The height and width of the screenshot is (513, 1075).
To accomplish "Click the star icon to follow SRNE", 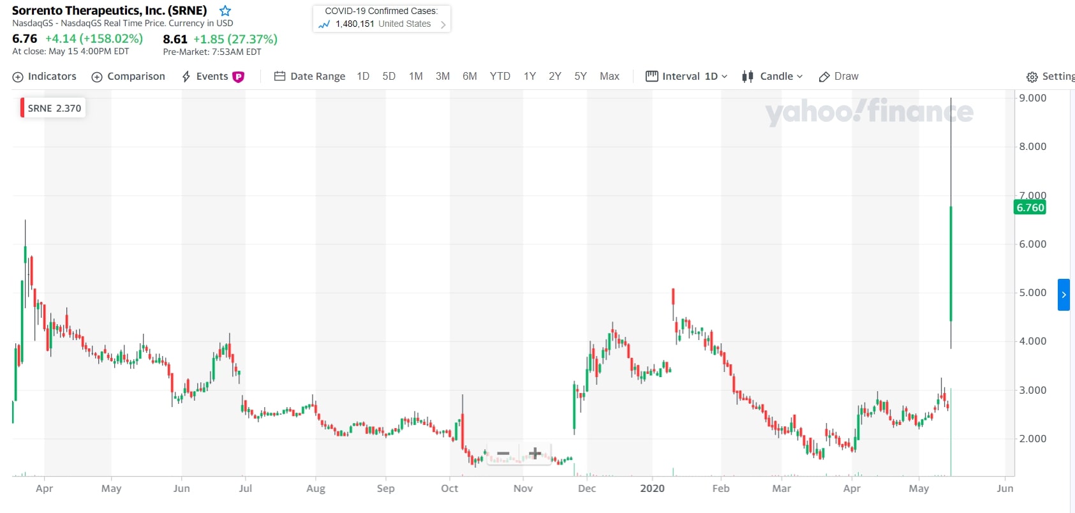I will (x=225, y=11).
